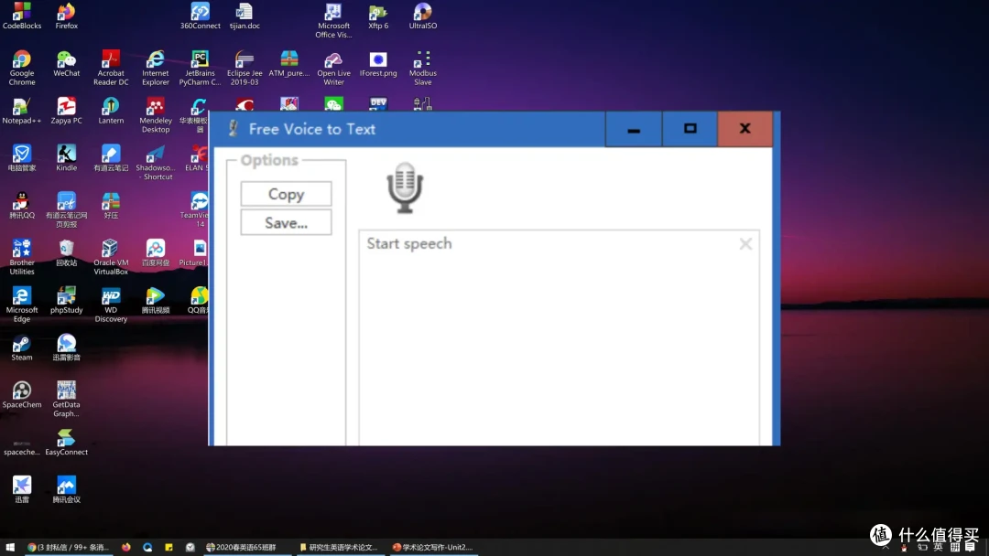Open phpStudy desktop icon
The image size is (989, 556).
66,300
